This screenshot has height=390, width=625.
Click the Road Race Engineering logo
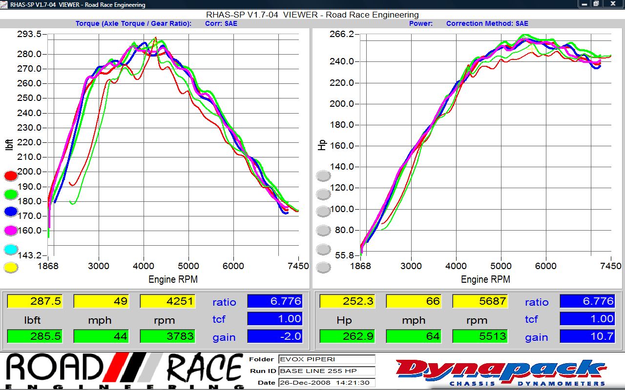(x=124, y=371)
